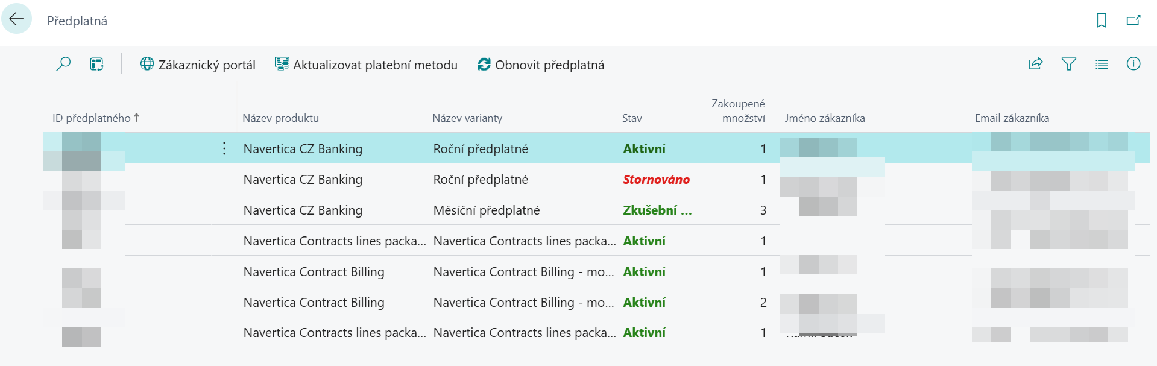Run Obnovit předplatná

(542, 65)
